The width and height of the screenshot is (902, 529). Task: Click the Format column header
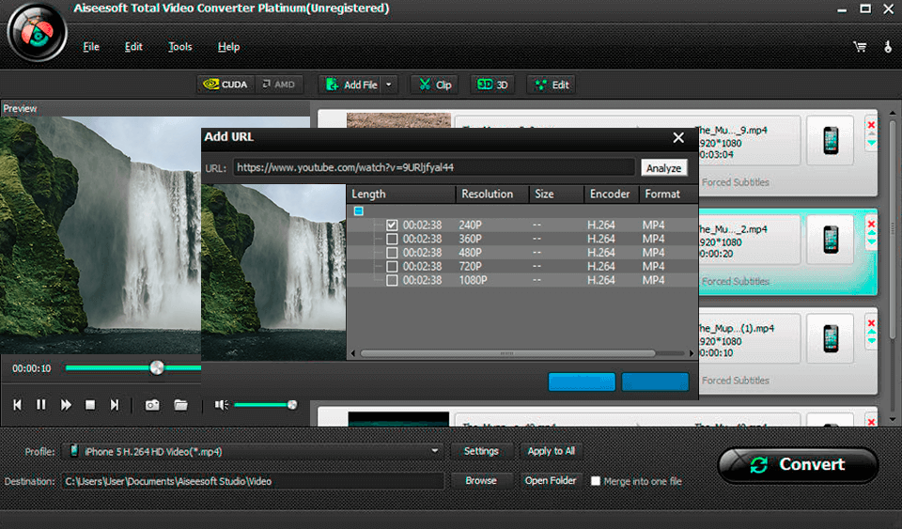(x=668, y=194)
